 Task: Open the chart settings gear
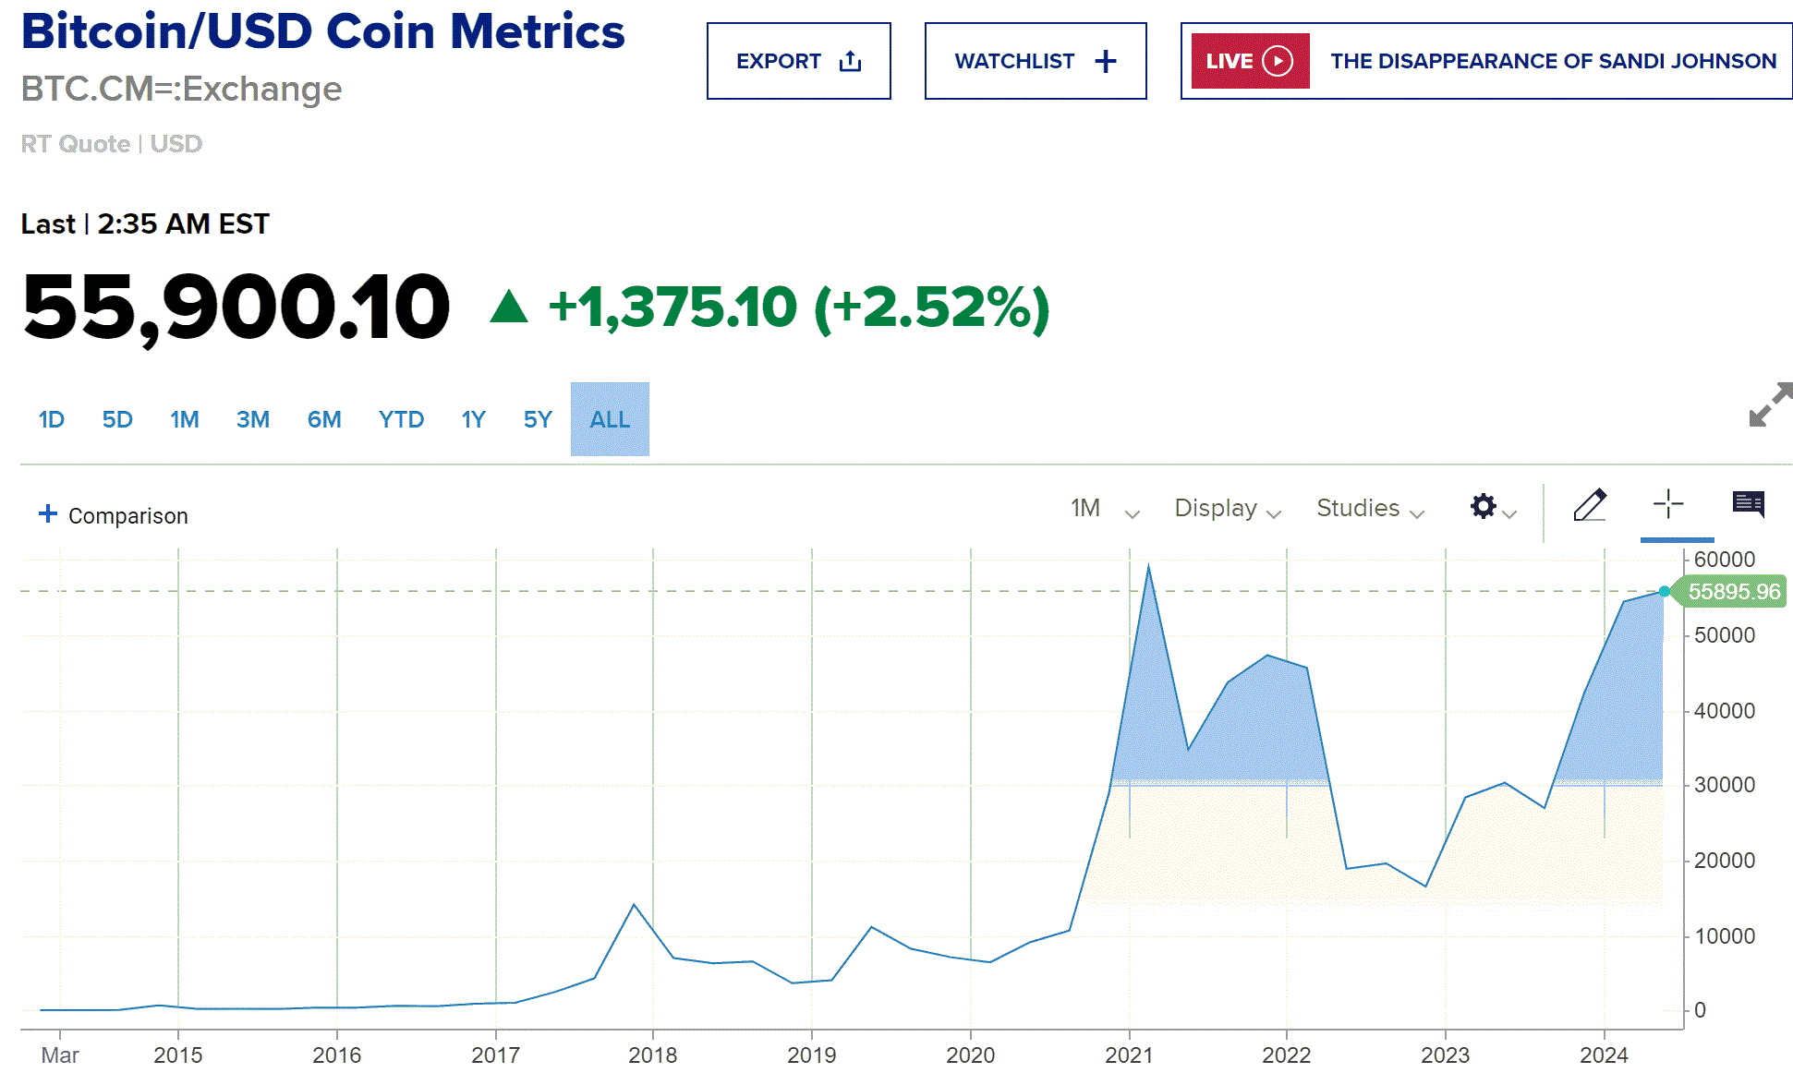point(1484,506)
